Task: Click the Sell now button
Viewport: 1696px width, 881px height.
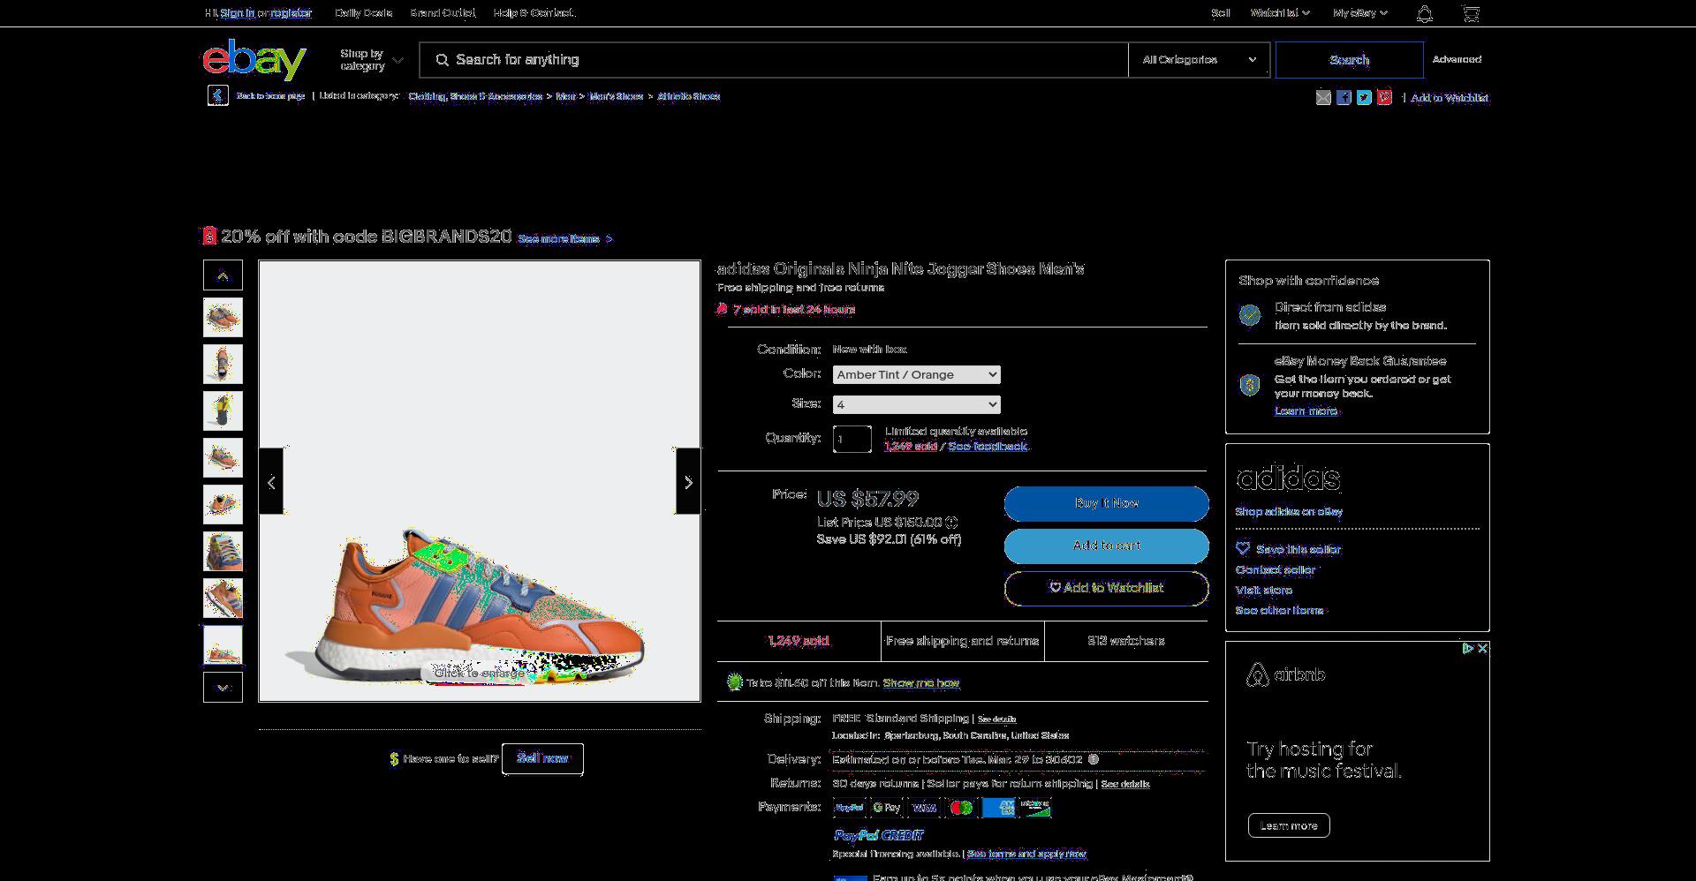Action: [x=542, y=758]
